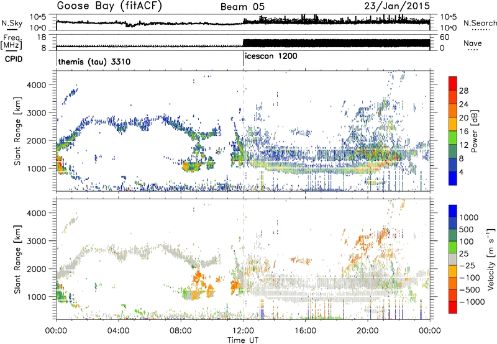The width and height of the screenshot is (497, 344).
Task: Click the '-1000' tick on the velocity colorbar
Action: click(472, 302)
